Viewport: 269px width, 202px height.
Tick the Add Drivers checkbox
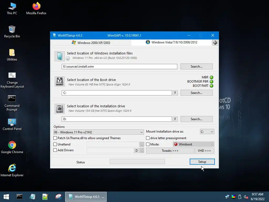point(55,150)
